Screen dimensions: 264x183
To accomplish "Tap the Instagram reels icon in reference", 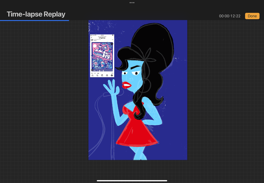I will coord(102,75).
